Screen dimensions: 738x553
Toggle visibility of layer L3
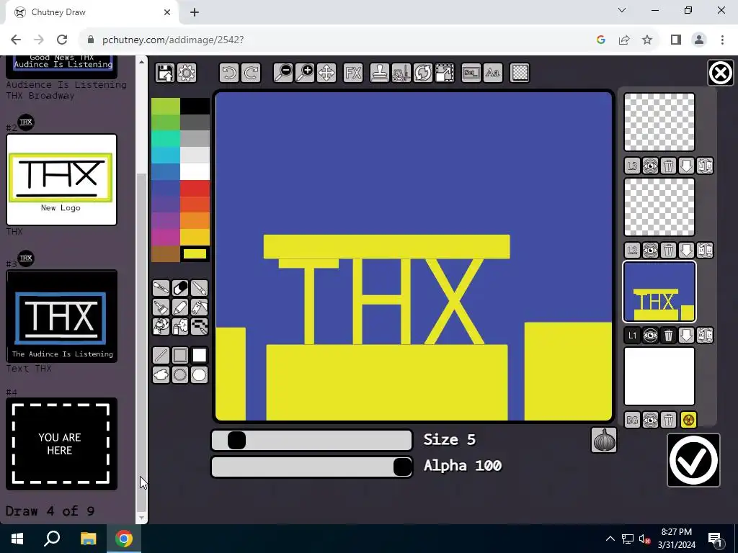point(650,166)
